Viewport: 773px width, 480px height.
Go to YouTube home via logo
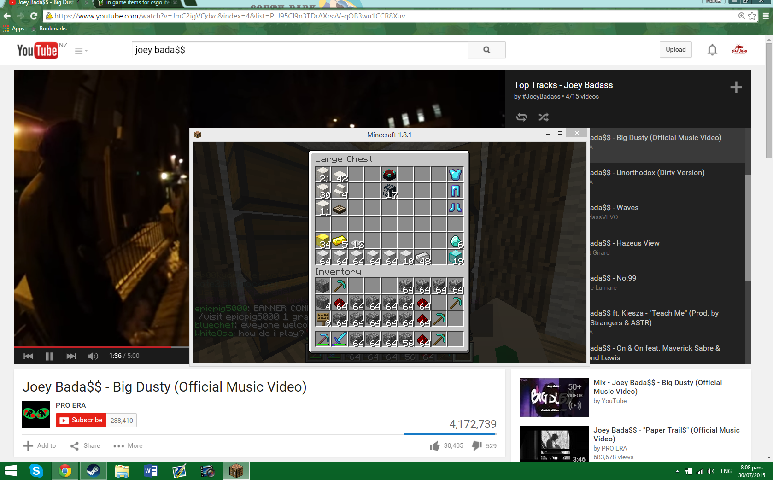click(37, 50)
